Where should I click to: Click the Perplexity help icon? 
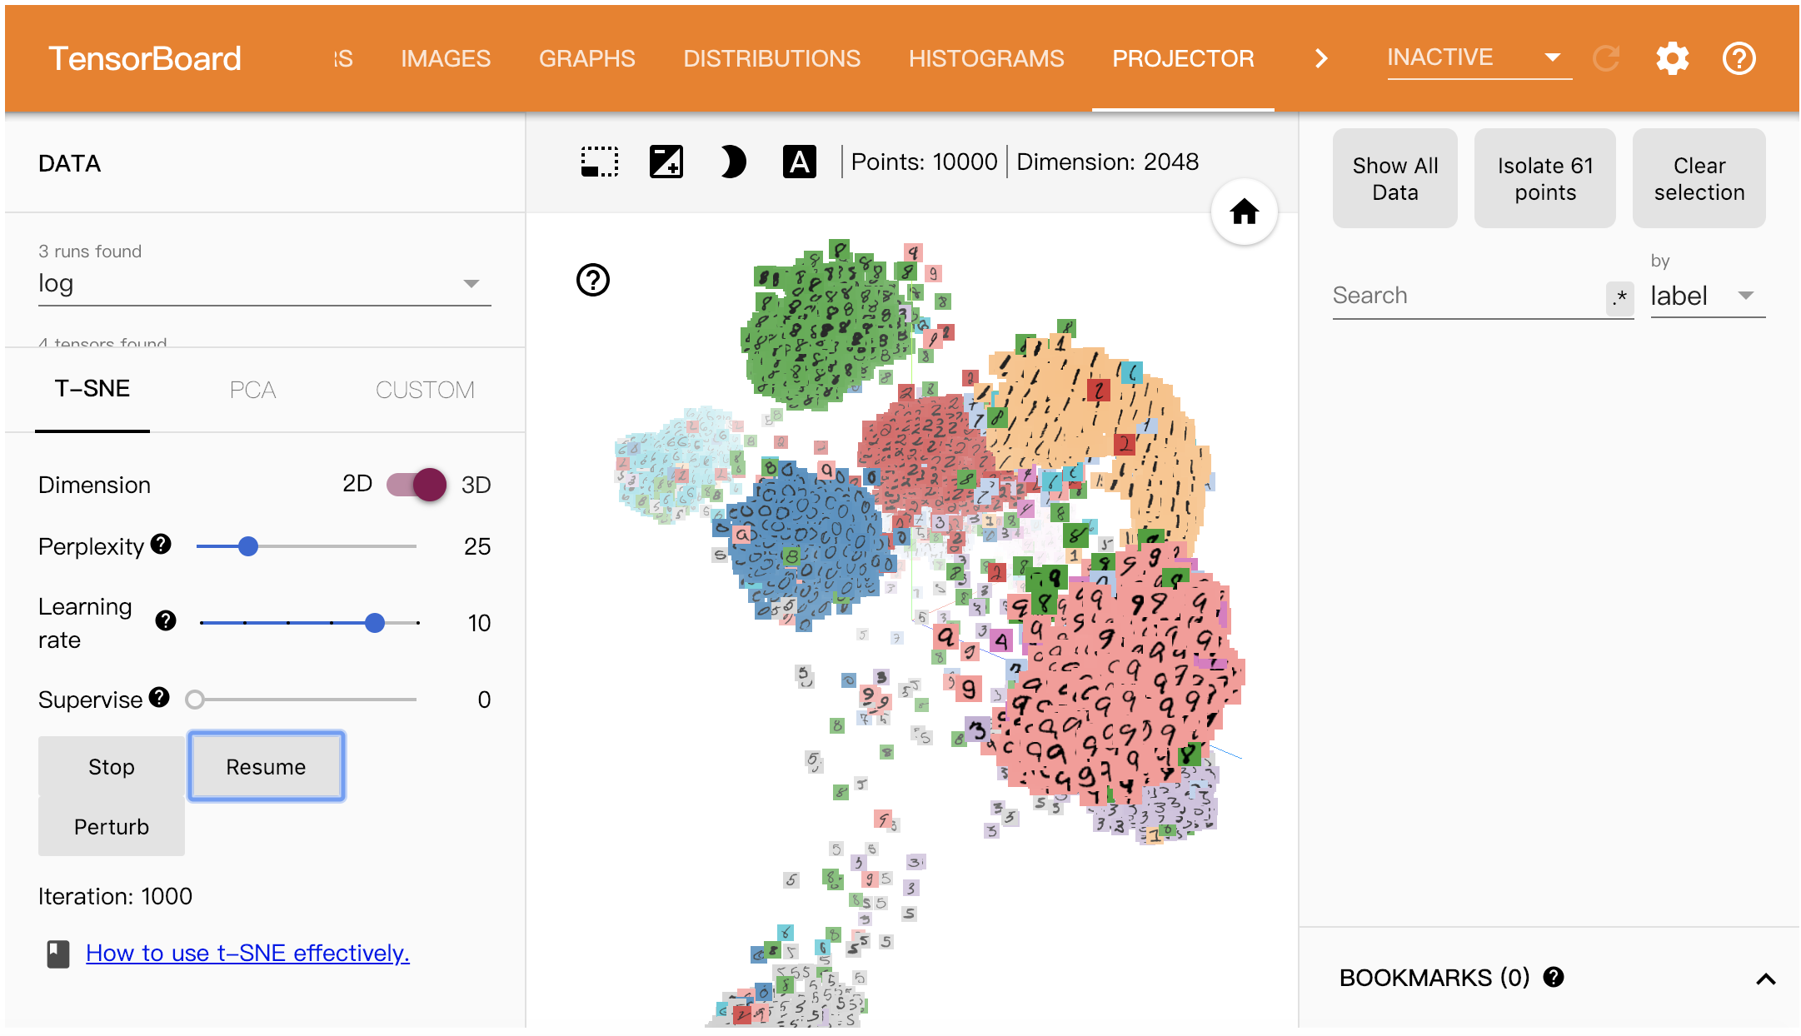coord(161,545)
